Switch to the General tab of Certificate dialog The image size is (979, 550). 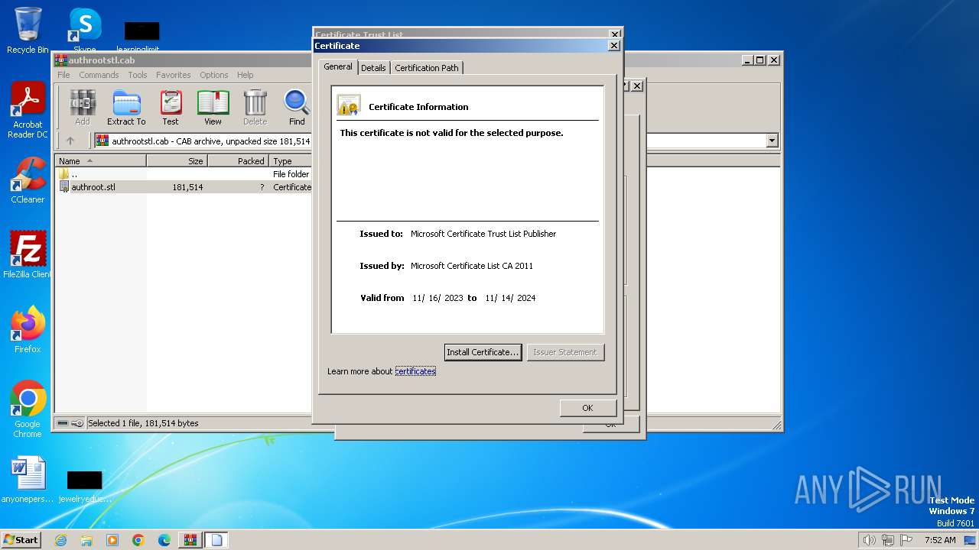338,67
